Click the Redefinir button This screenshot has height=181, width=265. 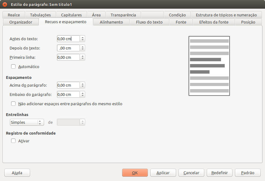pyautogui.click(x=219, y=173)
